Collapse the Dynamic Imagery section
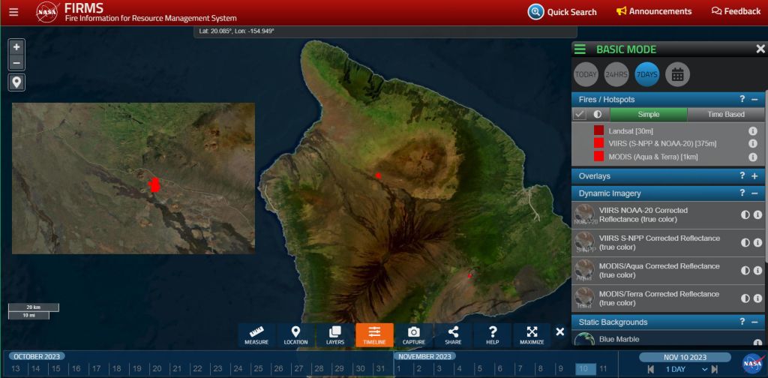 click(x=754, y=193)
